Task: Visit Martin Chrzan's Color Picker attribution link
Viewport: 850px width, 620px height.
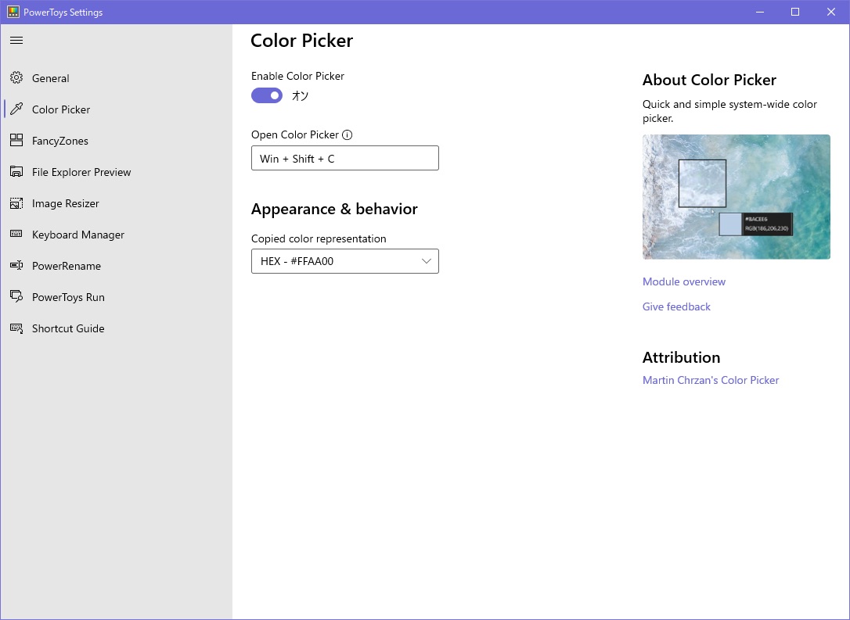Action: [710, 380]
